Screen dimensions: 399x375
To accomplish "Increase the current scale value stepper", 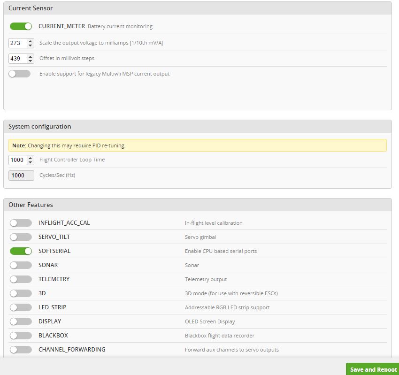I will (x=31, y=41).
